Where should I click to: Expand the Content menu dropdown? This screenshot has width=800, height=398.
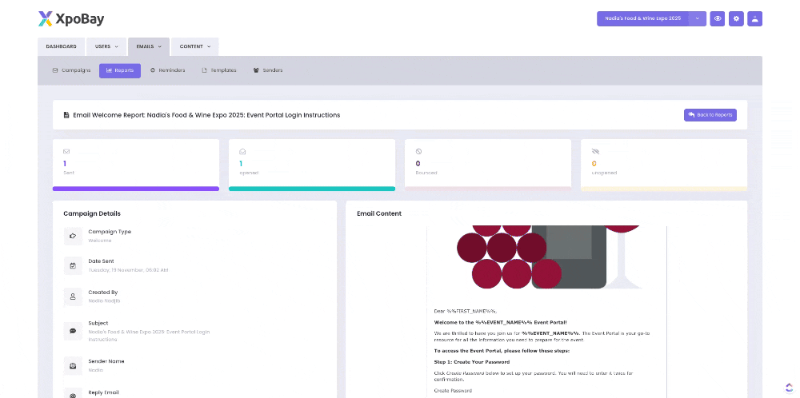point(194,46)
